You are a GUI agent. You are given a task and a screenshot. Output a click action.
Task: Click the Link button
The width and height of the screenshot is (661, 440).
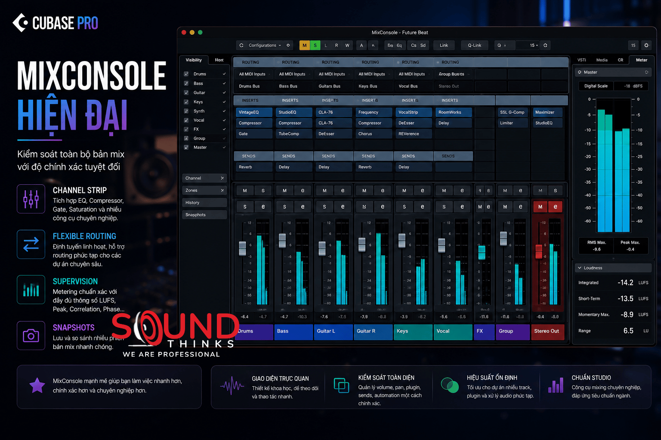[444, 45]
